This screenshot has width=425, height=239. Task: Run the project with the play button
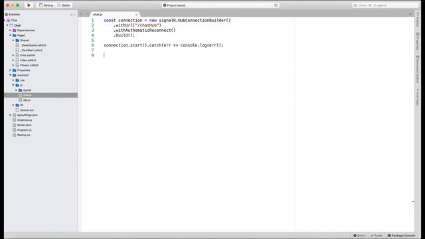[29, 5]
